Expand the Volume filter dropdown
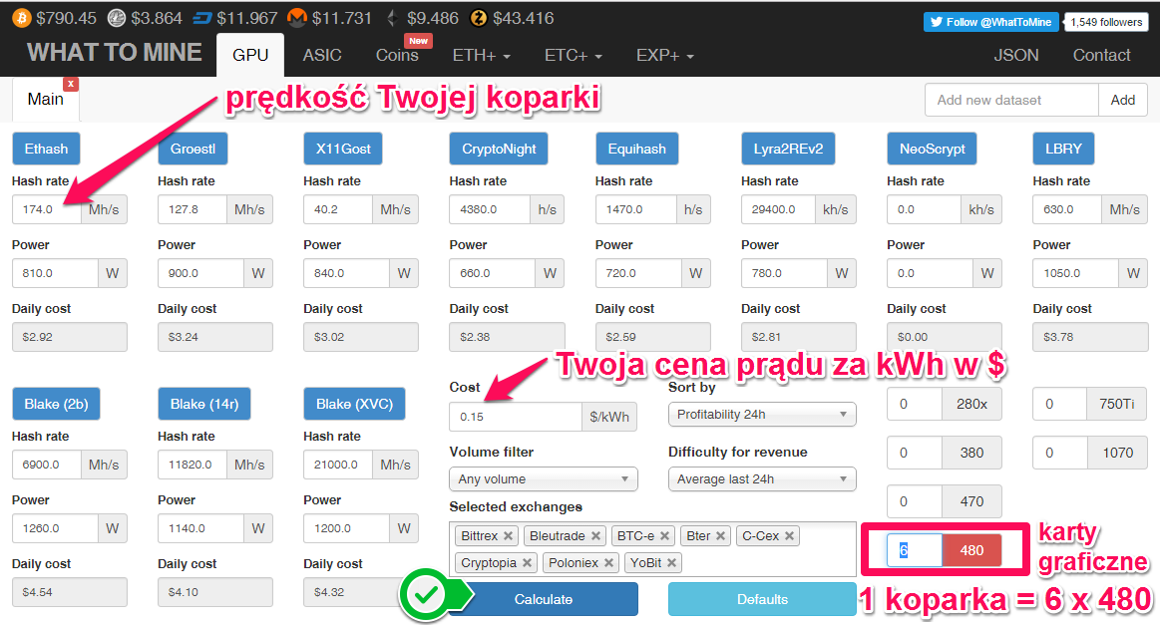 click(543, 479)
